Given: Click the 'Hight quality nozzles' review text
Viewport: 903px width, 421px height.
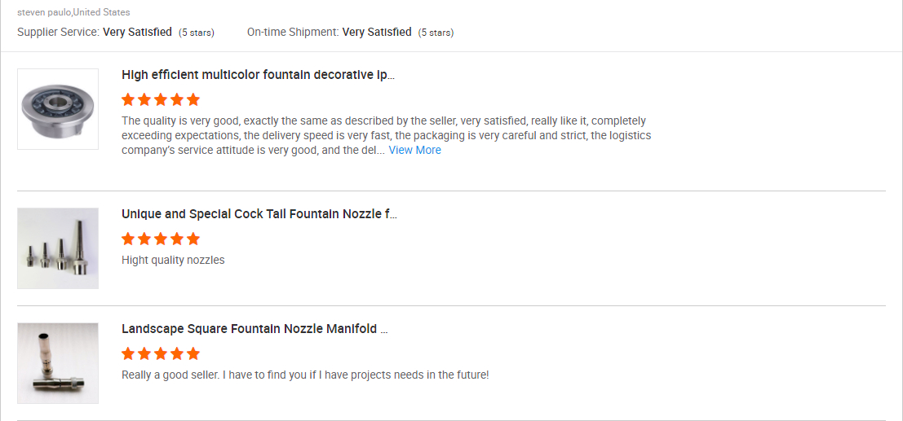Looking at the screenshot, I should pos(173,260).
